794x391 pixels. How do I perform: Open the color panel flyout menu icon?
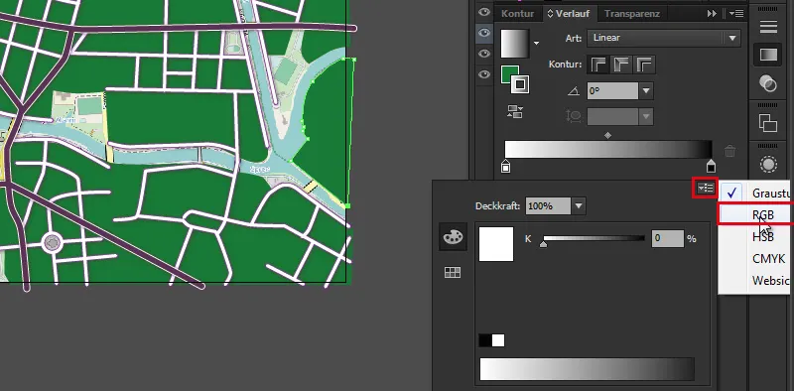click(x=705, y=189)
